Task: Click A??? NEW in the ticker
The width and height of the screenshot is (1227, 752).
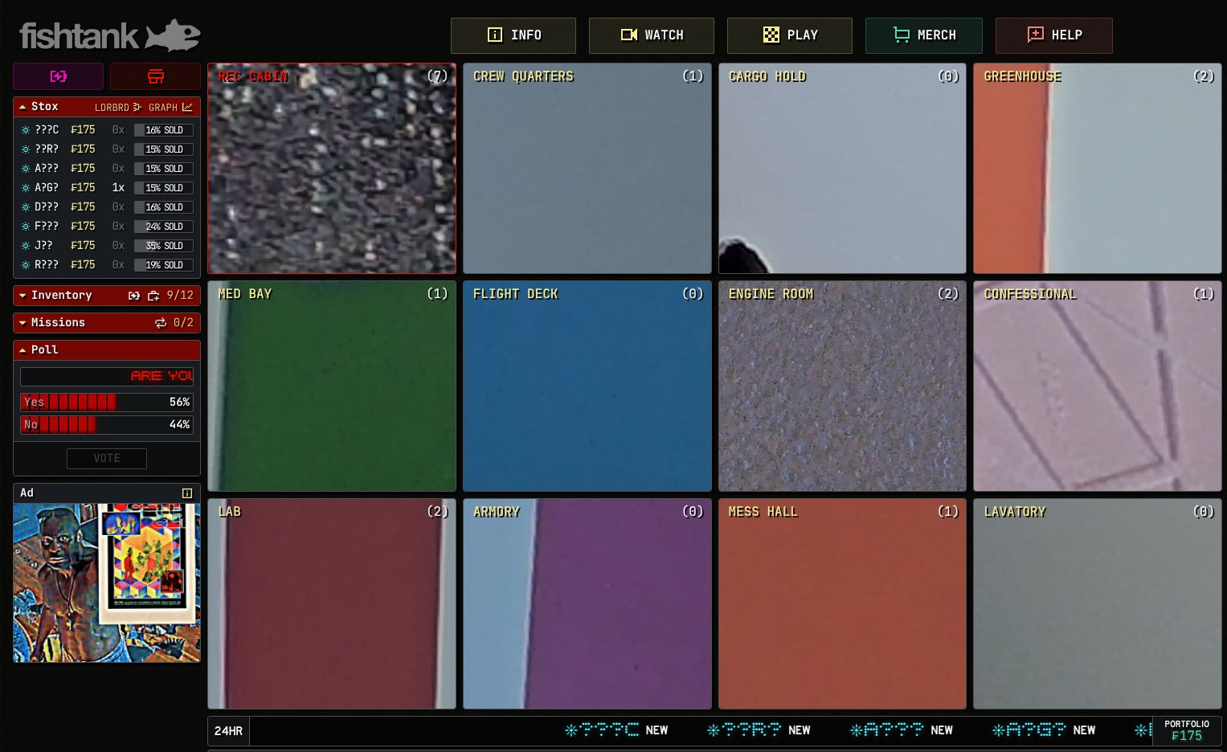Action: point(902,730)
